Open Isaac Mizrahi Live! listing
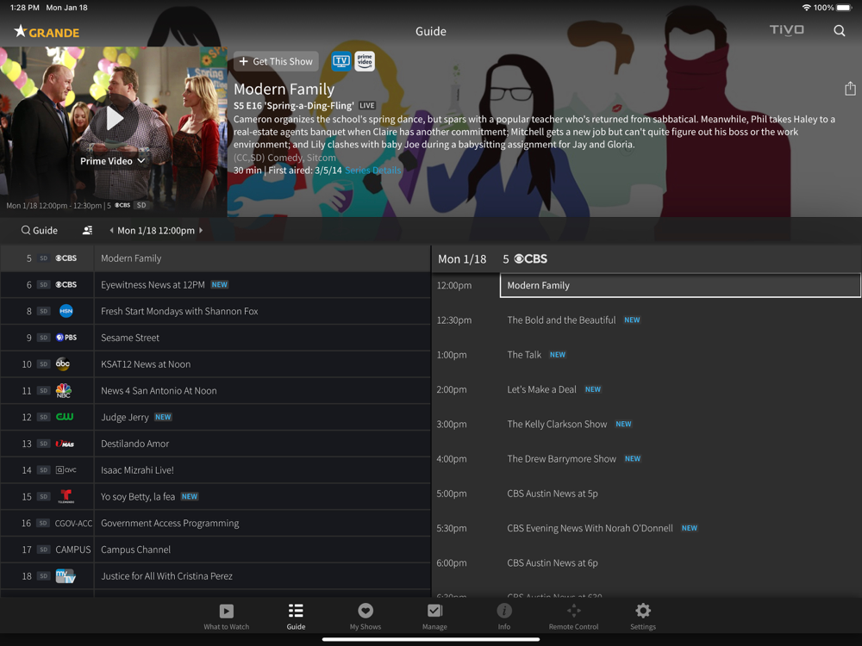Viewport: 862px width, 646px height. click(x=262, y=469)
